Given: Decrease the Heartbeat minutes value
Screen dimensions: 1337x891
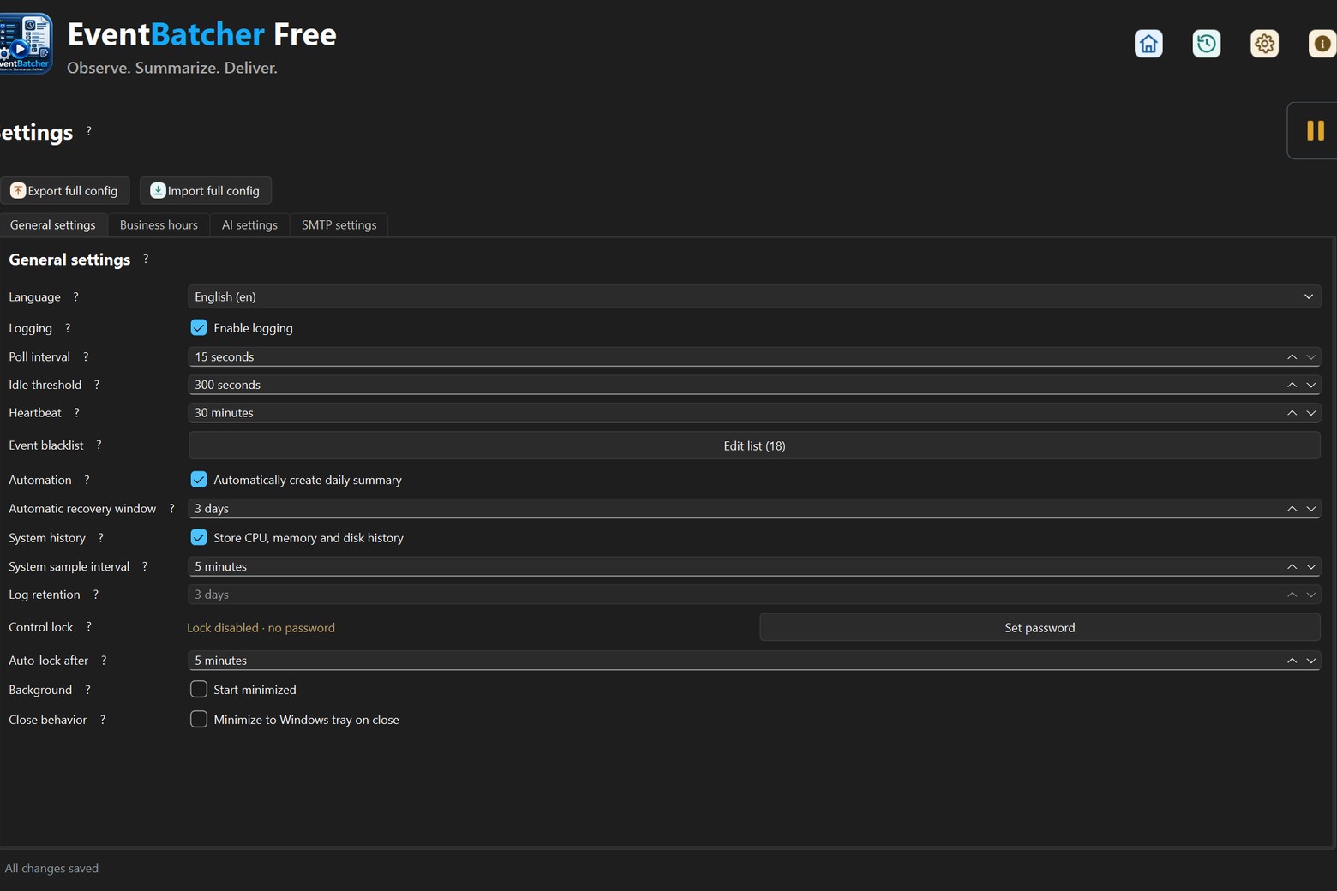Looking at the screenshot, I should tap(1310, 413).
